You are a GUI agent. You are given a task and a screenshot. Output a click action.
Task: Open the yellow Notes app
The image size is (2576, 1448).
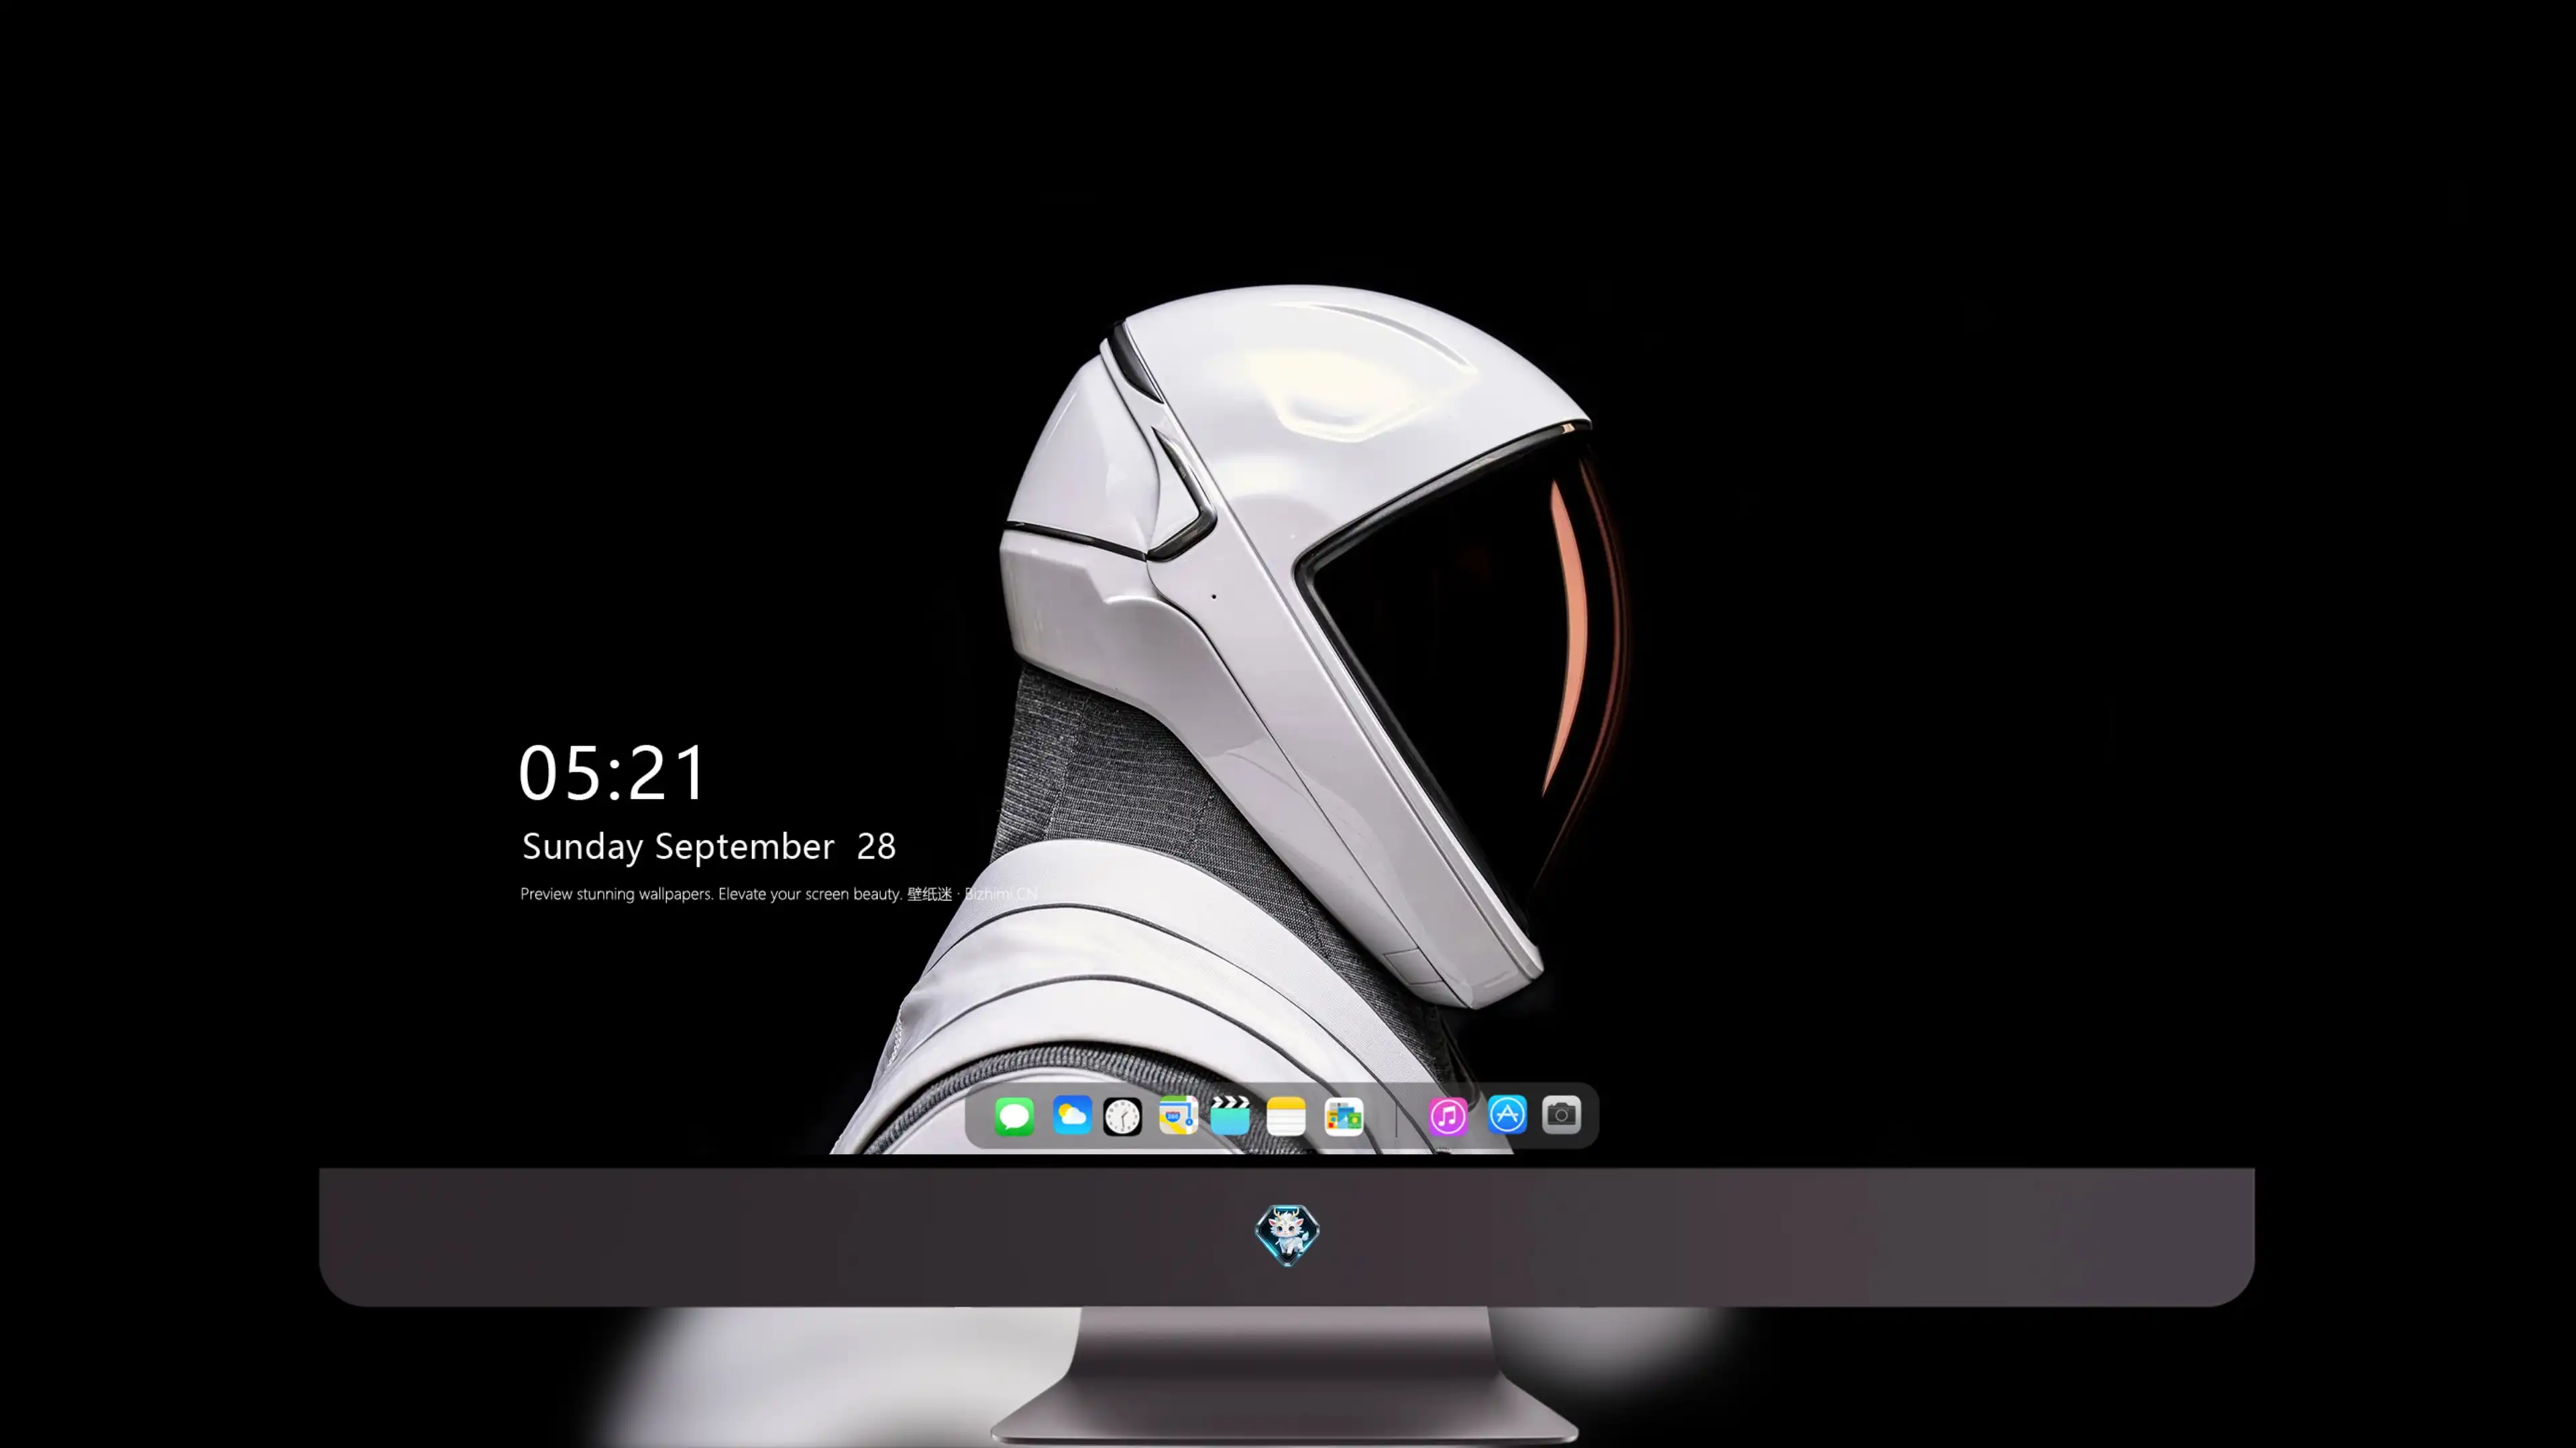1286,1115
